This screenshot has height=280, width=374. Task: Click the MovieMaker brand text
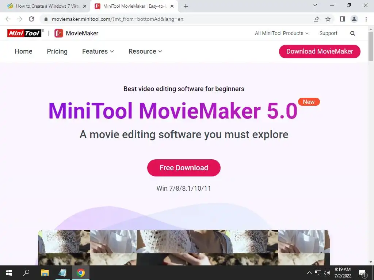[82, 33]
